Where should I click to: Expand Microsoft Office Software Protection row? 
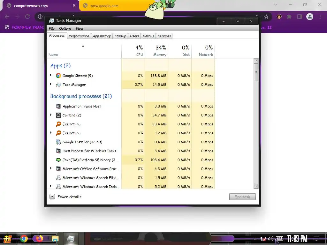click(x=51, y=168)
